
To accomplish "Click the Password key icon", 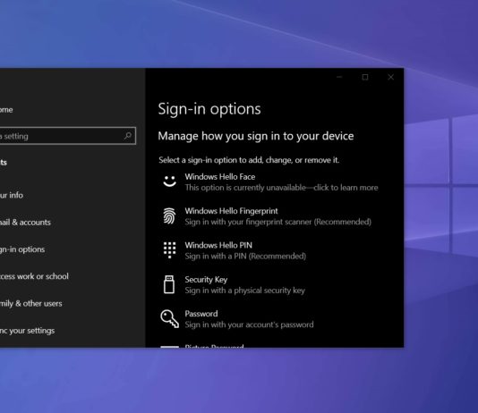I will click(169, 318).
